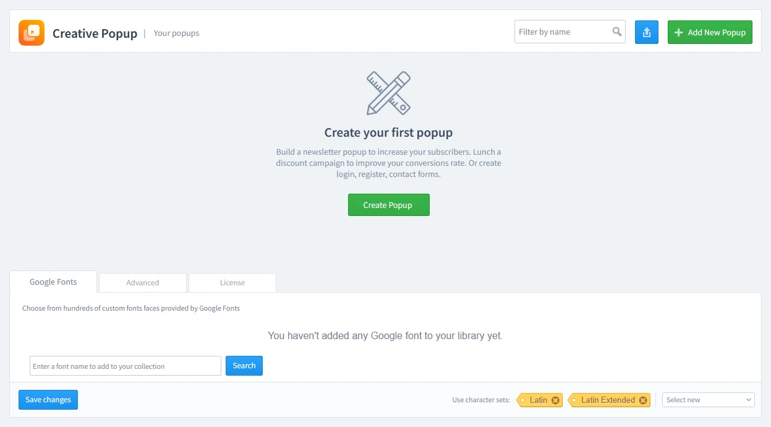Select the Latin Extended tag label

click(607, 400)
